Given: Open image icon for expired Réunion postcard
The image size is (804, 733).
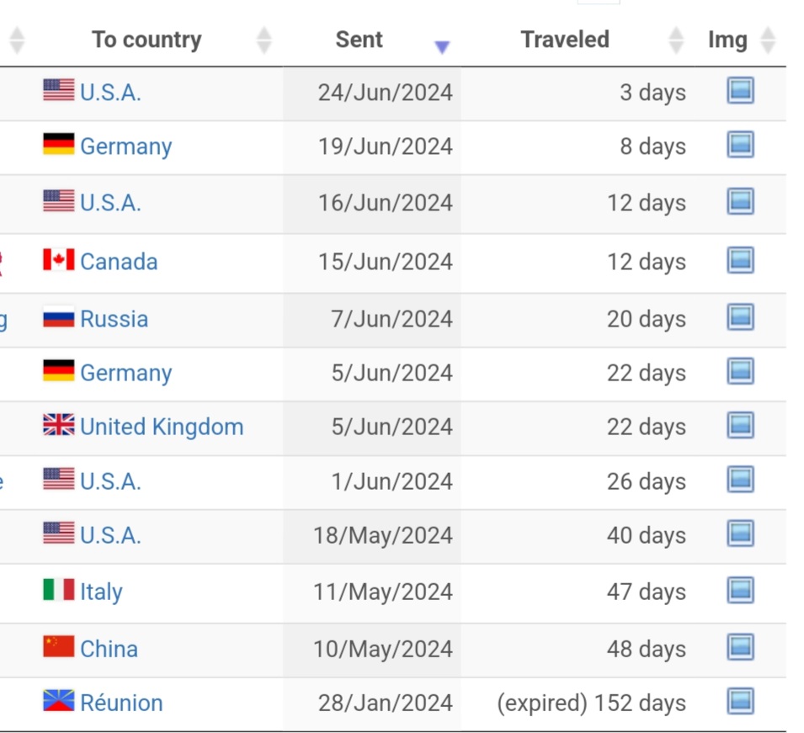Looking at the screenshot, I should [x=740, y=701].
